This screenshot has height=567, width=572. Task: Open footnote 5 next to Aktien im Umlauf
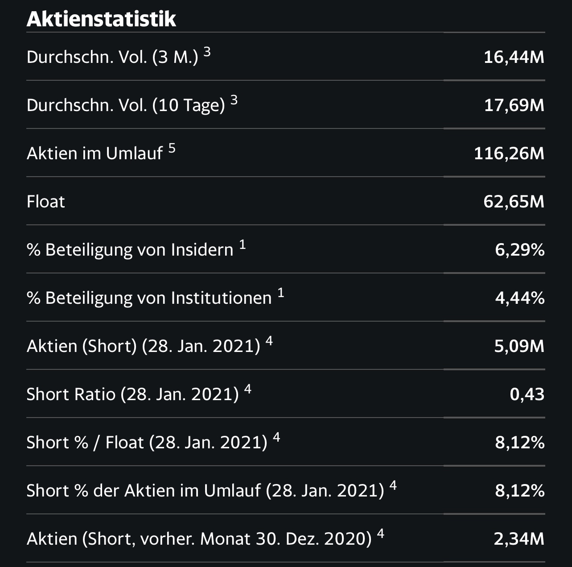[172, 148]
